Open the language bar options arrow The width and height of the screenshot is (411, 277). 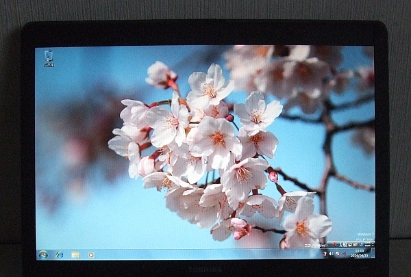[373, 246]
